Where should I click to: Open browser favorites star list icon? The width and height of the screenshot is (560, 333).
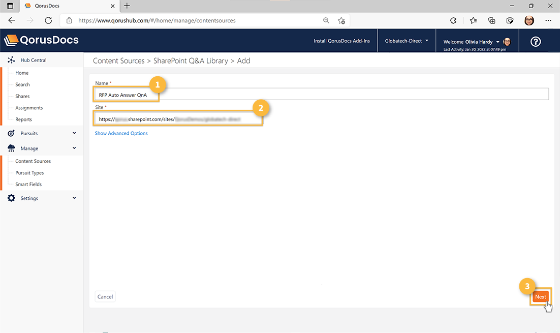coord(473,20)
